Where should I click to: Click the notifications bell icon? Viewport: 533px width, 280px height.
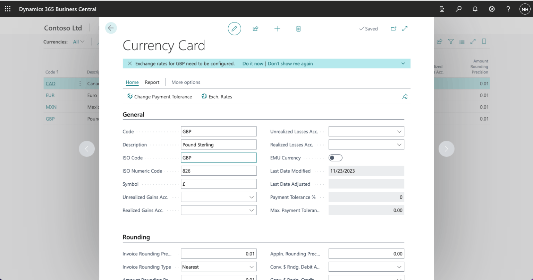(x=475, y=9)
